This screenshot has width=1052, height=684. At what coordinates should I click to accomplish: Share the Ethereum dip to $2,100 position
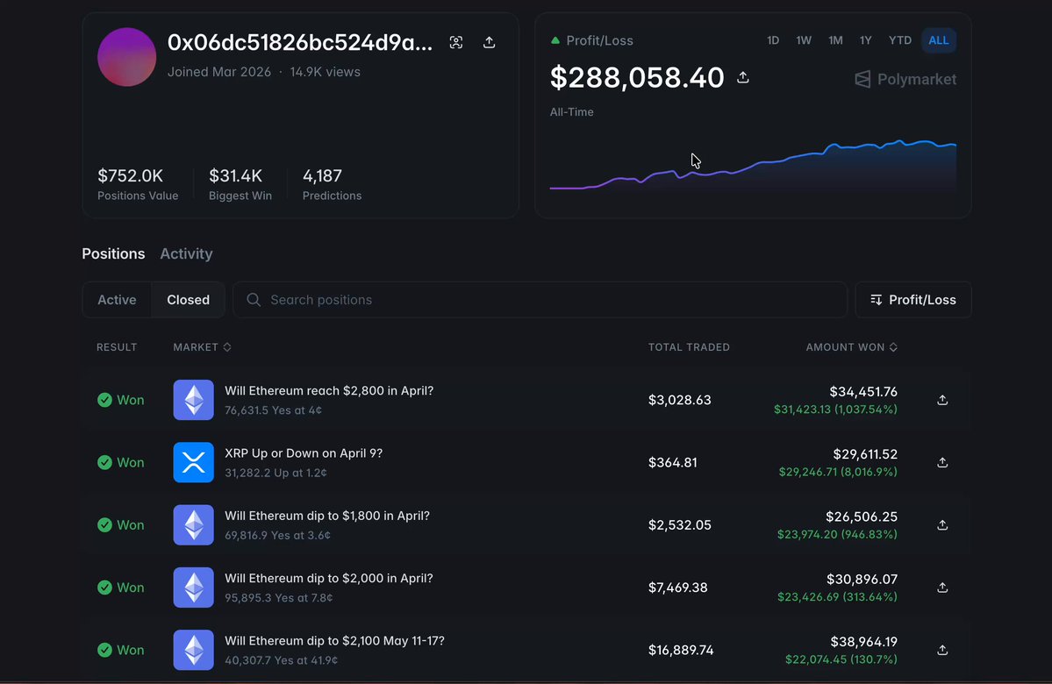(942, 650)
